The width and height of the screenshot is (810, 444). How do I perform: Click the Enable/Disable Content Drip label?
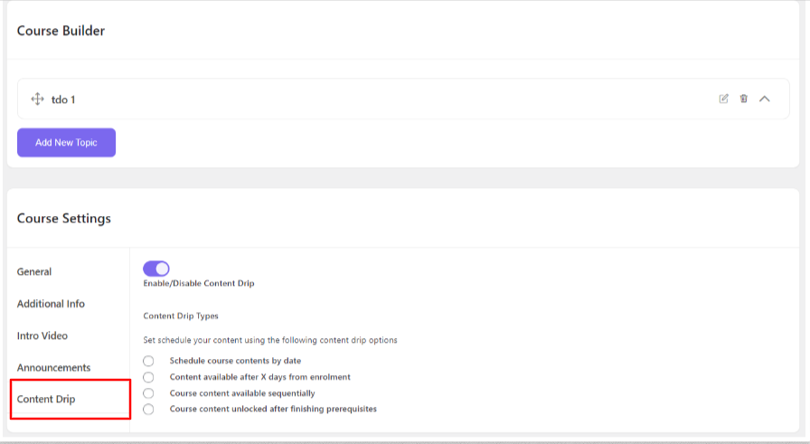[x=199, y=284]
